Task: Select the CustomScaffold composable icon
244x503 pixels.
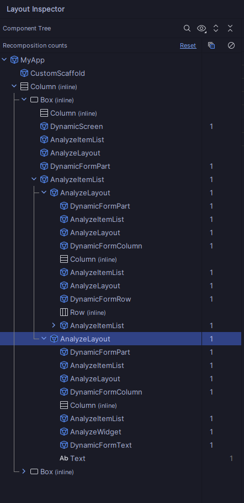Action: [24, 73]
